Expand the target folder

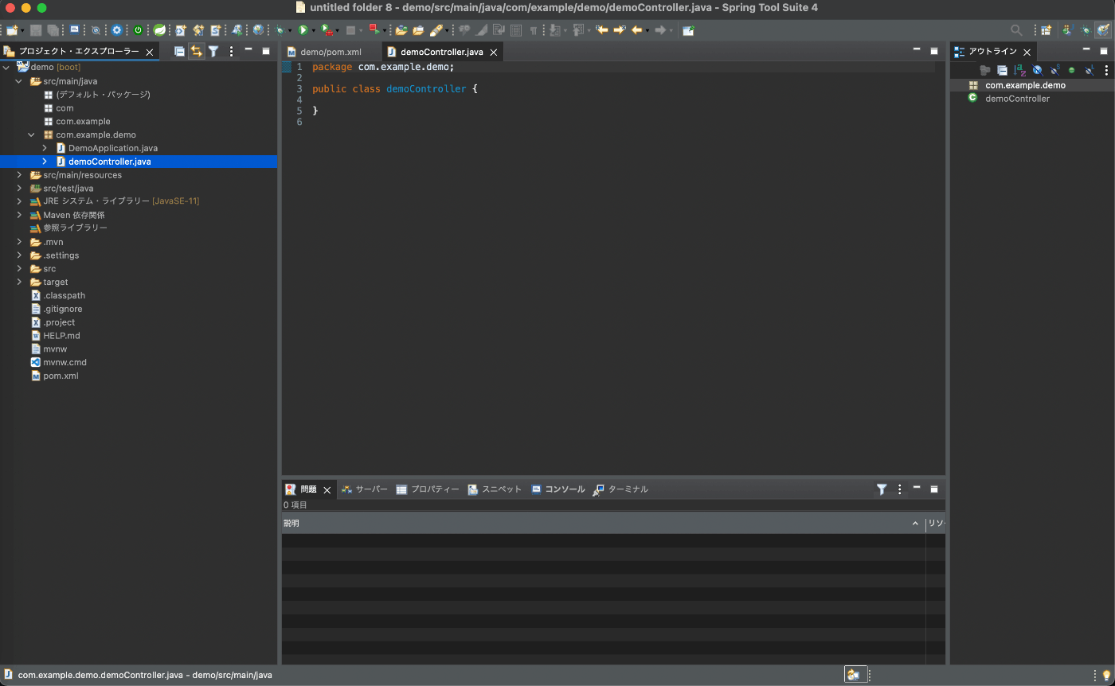point(19,282)
